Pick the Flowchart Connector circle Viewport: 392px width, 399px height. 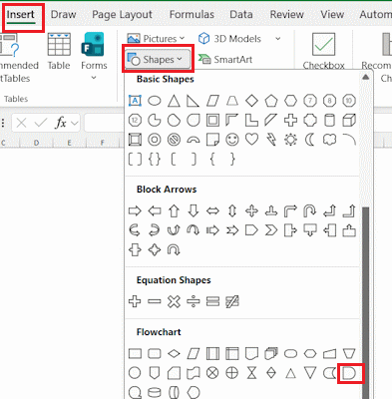click(x=135, y=373)
